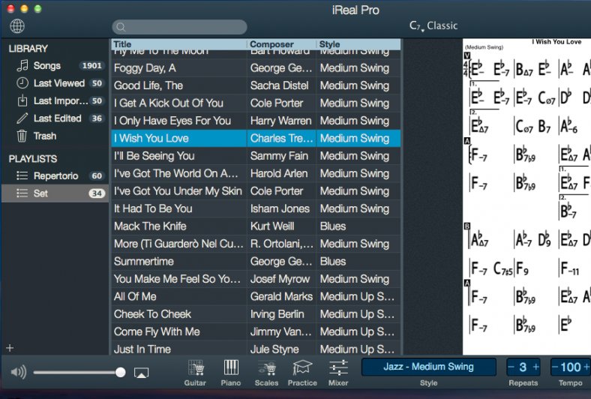Open Last Viewed in the library
Screen dimensions: 591x399
coord(58,83)
